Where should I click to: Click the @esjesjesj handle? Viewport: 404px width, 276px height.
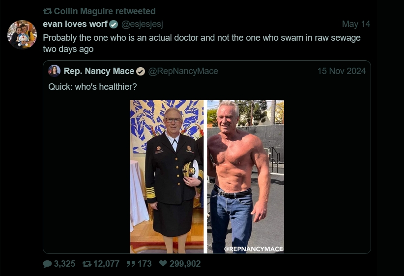point(142,24)
